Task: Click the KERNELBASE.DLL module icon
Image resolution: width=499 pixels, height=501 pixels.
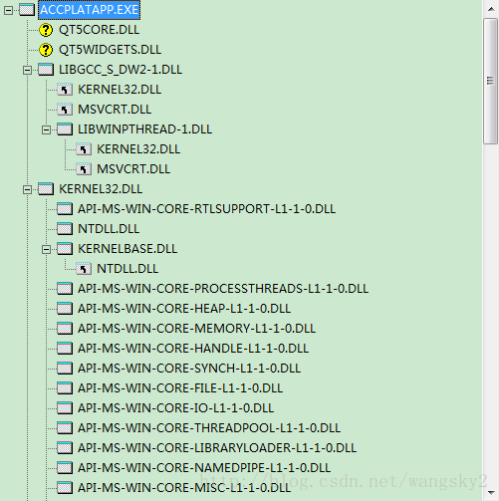Action: tap(65, 249)
